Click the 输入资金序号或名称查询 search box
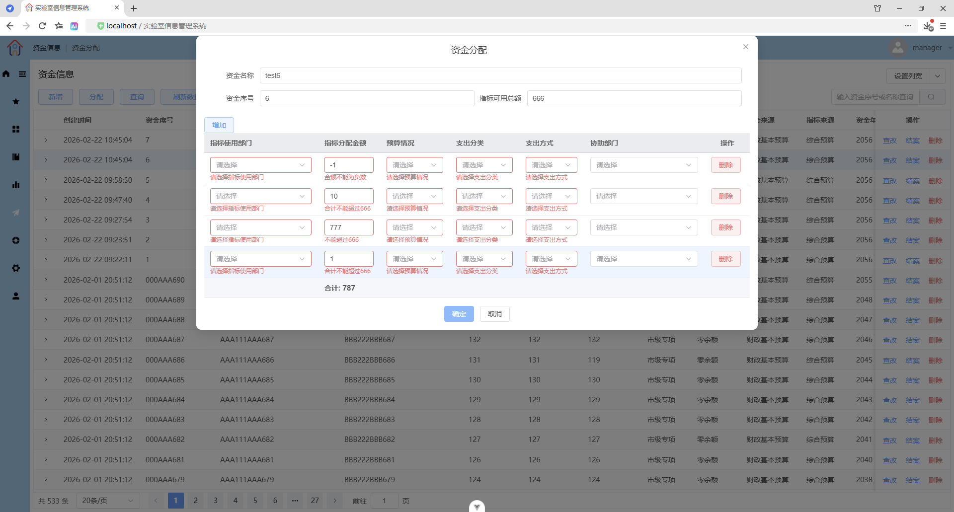 tap(876, 97)
